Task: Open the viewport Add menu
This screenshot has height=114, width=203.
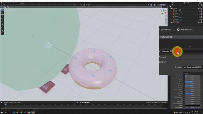Action: pos(21,5)
